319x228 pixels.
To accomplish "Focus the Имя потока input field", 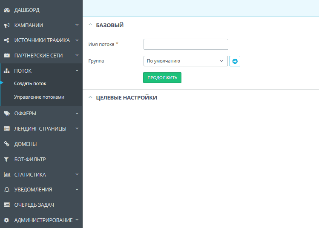I will point(186,44).
